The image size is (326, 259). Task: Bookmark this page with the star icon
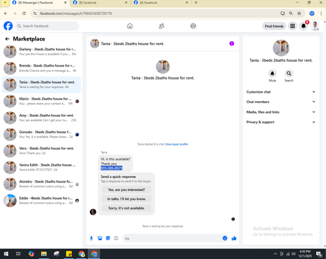click(299, 14)
